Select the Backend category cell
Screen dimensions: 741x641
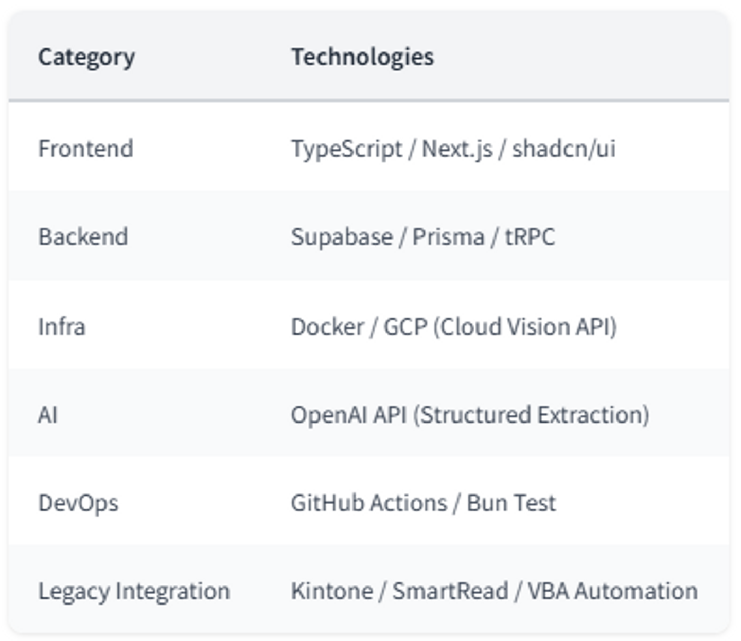83,237
